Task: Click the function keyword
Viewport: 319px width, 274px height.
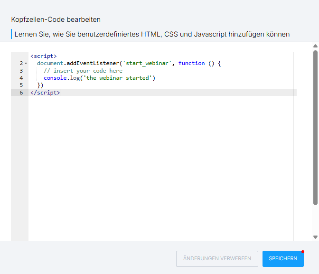Action: click(x=191, y=63)
